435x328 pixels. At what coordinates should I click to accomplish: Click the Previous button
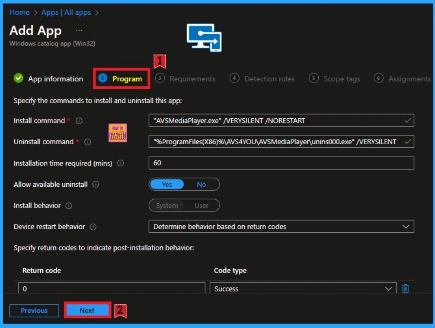(34, 310)
